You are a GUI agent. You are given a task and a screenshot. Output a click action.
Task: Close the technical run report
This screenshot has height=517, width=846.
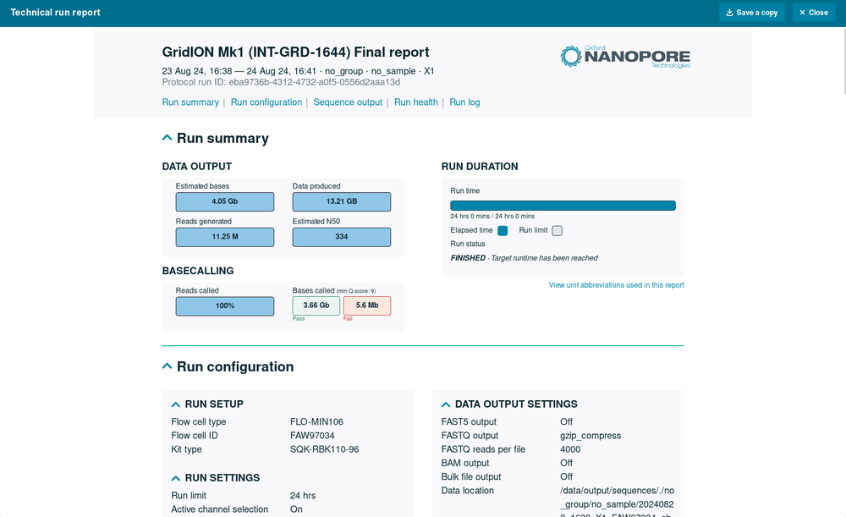click(814, 13)
